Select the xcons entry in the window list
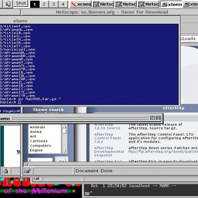Viewport: 198px width, 198px height. [x=81, y=4]
